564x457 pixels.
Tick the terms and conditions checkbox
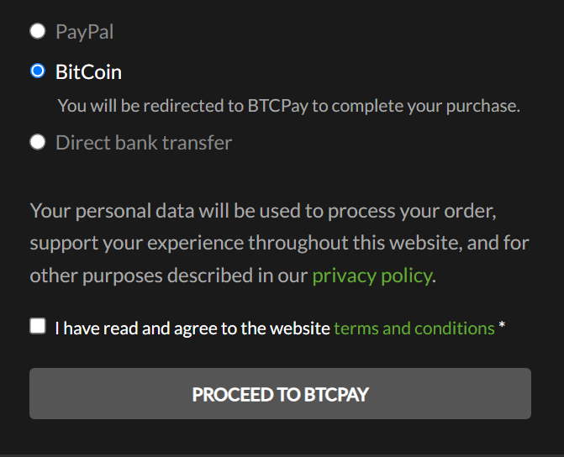coord(38,326)
